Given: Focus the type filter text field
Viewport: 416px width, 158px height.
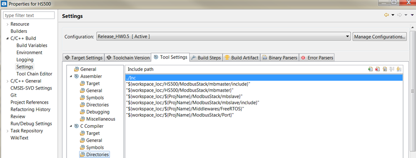Looking at the screenshot, I should click(x=29, y=15).
